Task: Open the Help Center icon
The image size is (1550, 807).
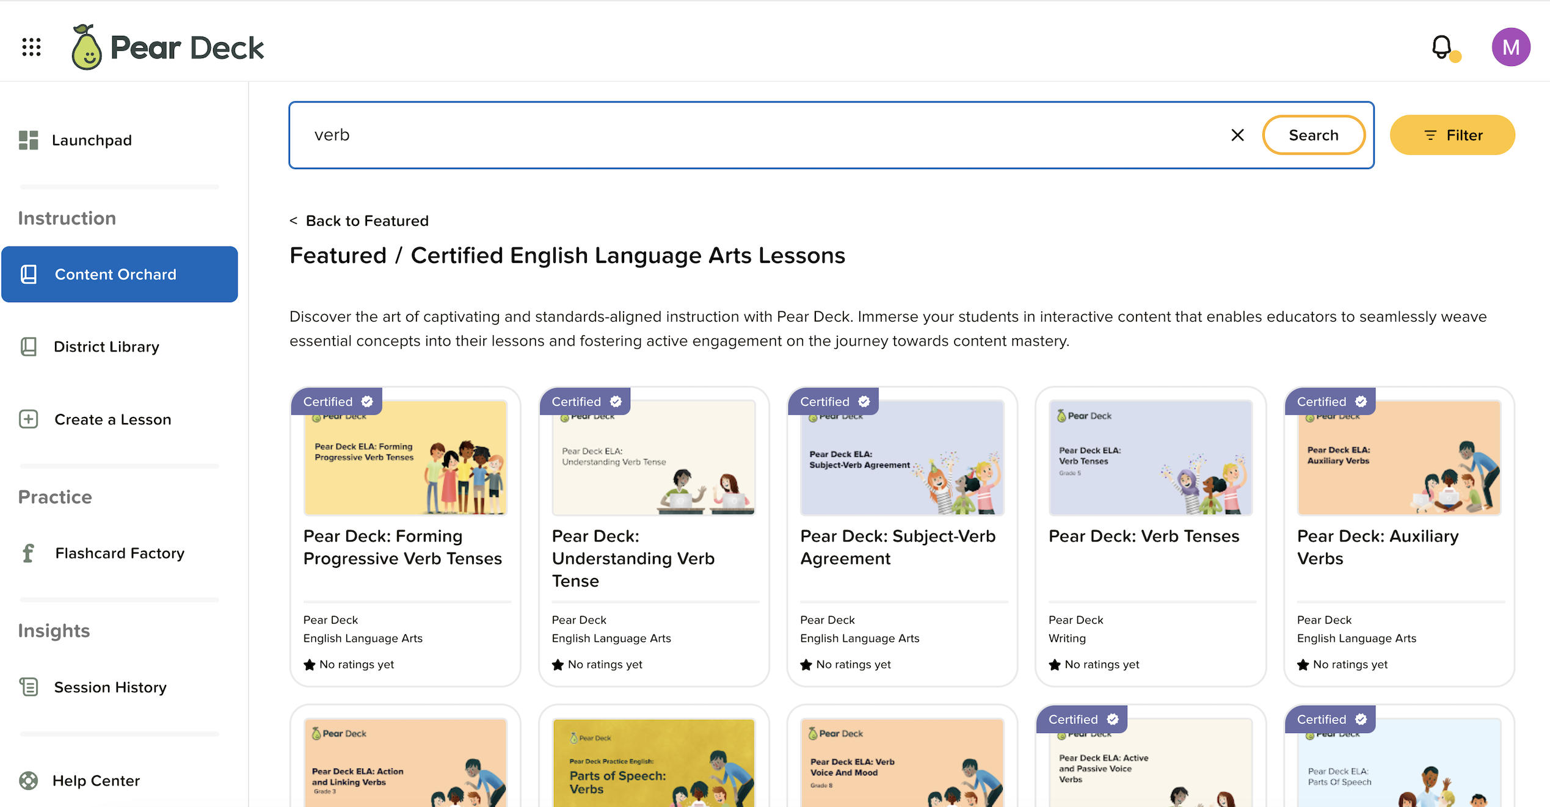Action: click(27, 780)
